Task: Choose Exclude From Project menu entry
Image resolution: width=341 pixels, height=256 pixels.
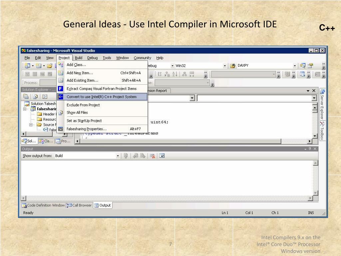Action: pyautogui.click(x=102, y=105)
